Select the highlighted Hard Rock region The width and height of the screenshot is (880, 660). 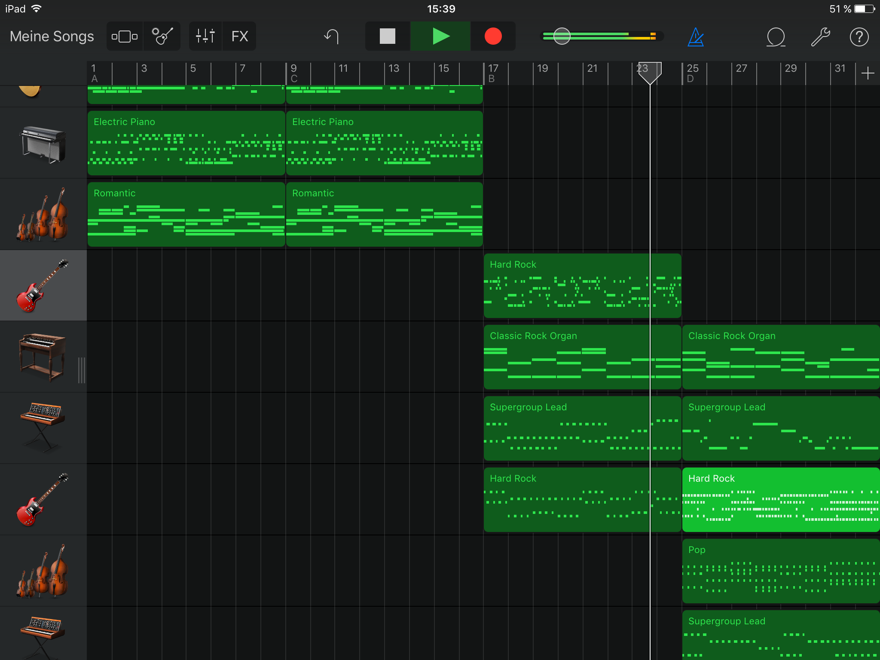pos(781,500)
